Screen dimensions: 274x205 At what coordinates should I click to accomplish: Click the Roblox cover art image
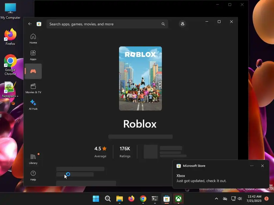[x=140, y=78]
